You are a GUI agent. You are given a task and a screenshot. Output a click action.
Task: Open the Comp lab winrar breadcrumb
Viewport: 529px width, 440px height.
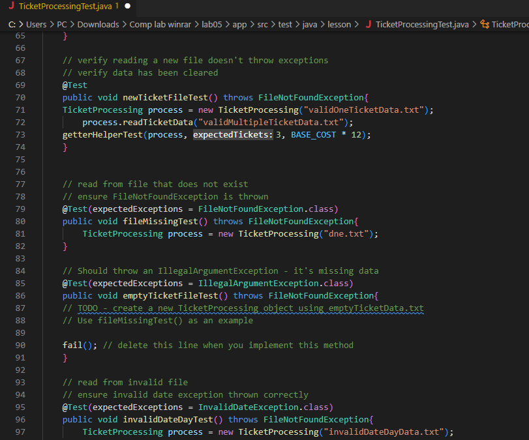[160, 25]
